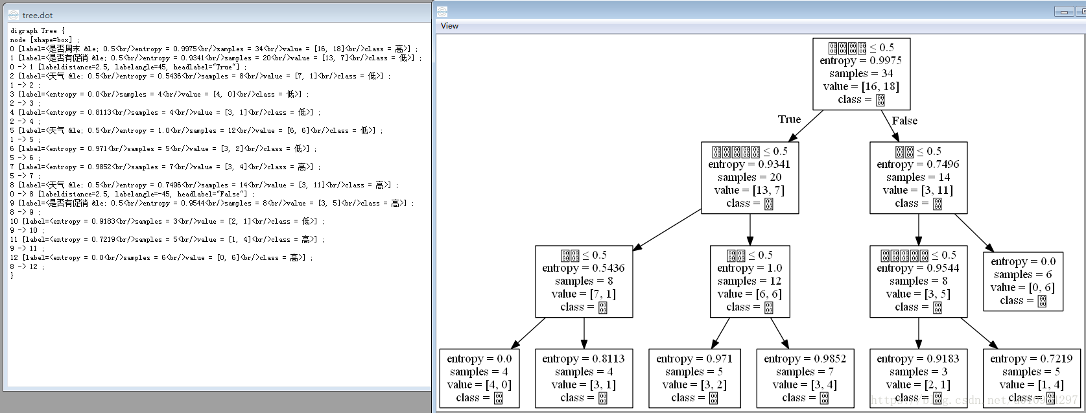
Task: Select leaf node with samples = 6
Action: pos(1023,281)
